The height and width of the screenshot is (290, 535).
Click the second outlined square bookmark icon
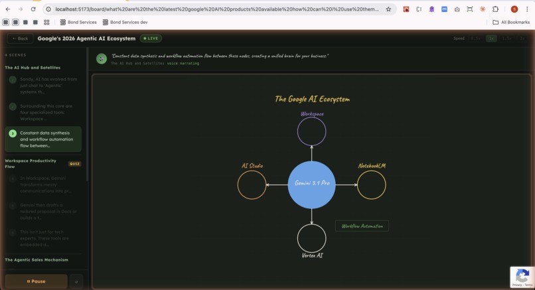pyautogui.click(x=16, y=22)
